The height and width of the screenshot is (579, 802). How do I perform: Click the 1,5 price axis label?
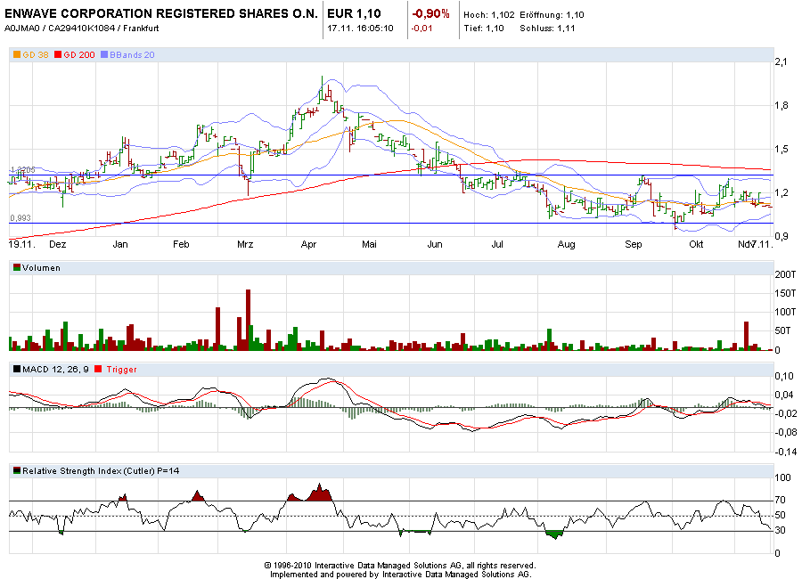tap(781, 149)
